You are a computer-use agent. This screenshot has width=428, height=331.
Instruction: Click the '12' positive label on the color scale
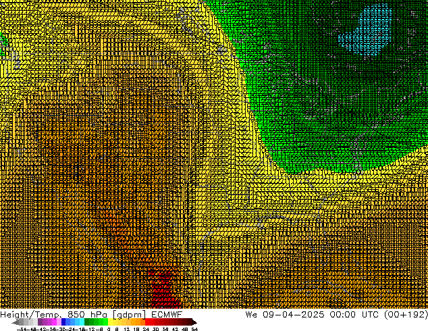tap(127, 329)
